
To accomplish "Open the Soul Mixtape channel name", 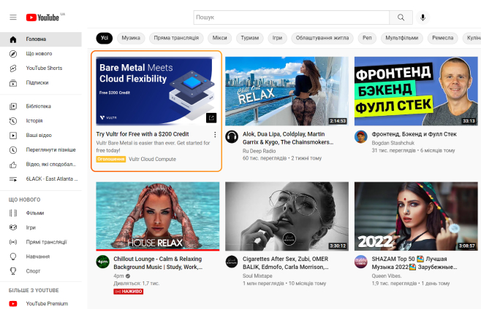I will click(x=257, y=276).
